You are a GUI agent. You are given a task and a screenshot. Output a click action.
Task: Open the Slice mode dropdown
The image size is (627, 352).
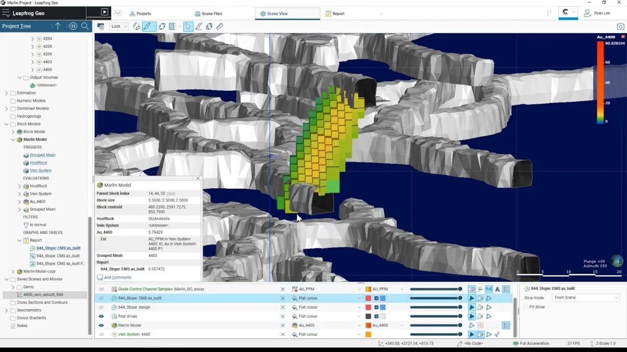point(586,298)
